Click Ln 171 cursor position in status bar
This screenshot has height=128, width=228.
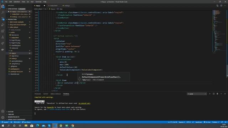click(172, 122)
